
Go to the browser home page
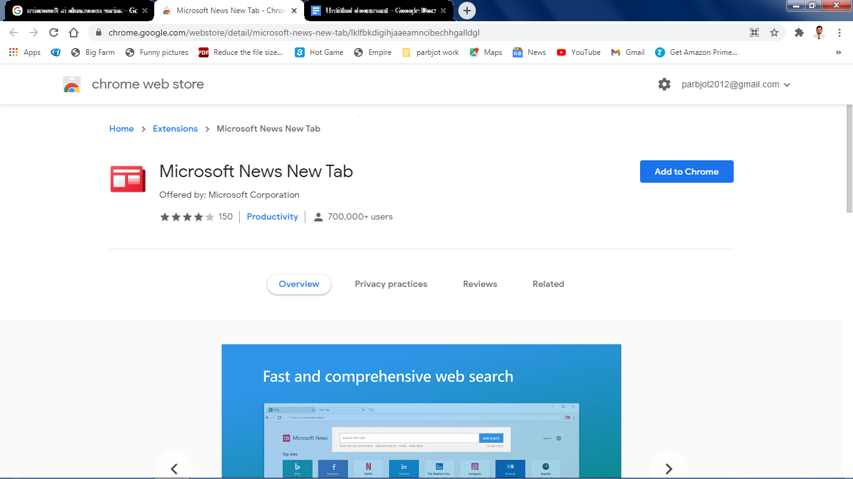point(74,32)
